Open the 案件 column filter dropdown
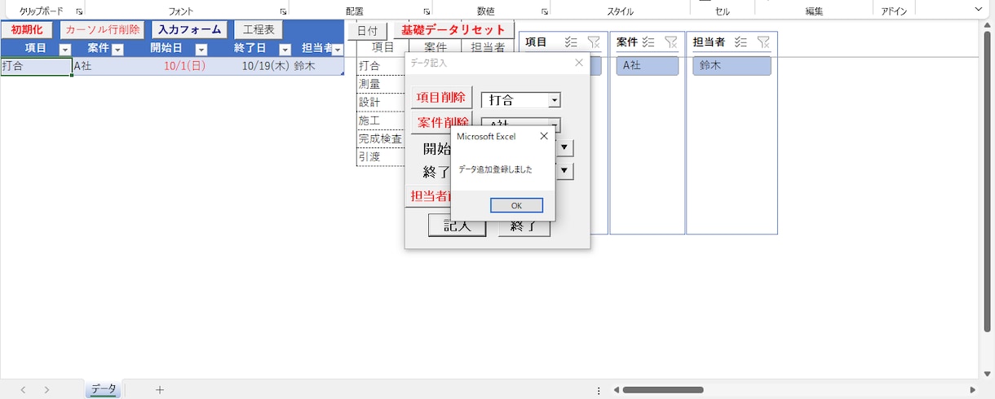 coord(117,50)
